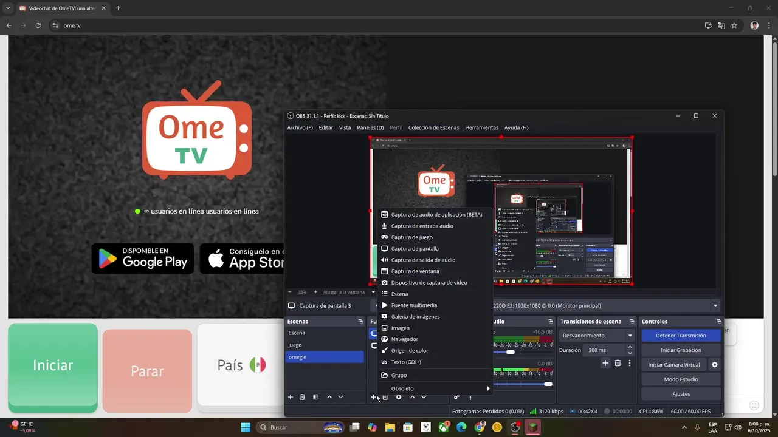Add 'Captura de ventana' source
The image size is (778, 437).
coord(435,271)
